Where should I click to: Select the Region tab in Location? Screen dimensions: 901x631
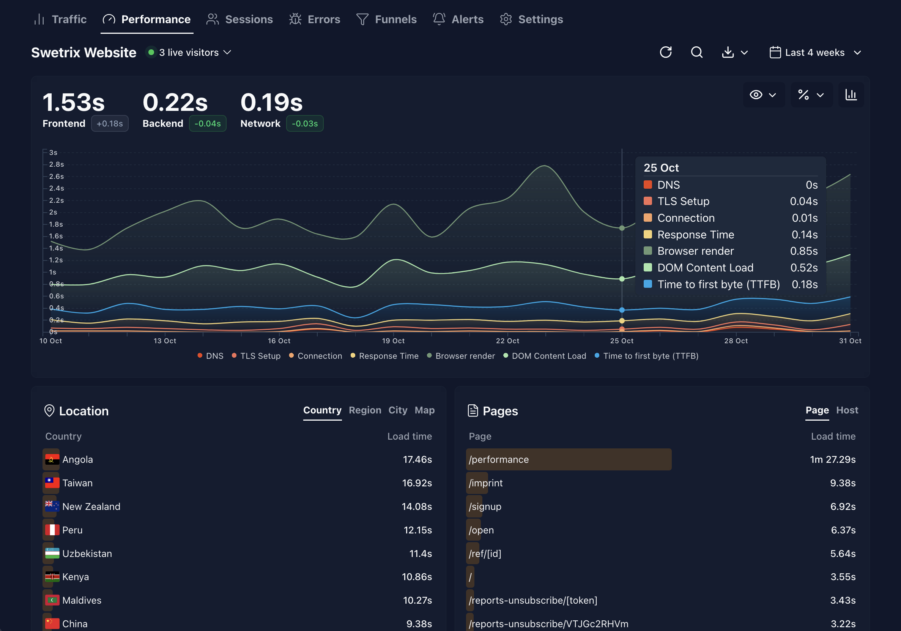(365, 410)
